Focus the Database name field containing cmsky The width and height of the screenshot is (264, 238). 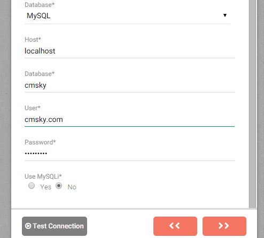coord(129,85)
